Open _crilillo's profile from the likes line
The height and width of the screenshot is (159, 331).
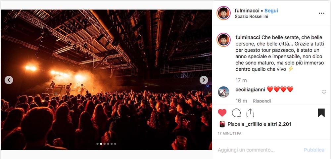point(254,124)
